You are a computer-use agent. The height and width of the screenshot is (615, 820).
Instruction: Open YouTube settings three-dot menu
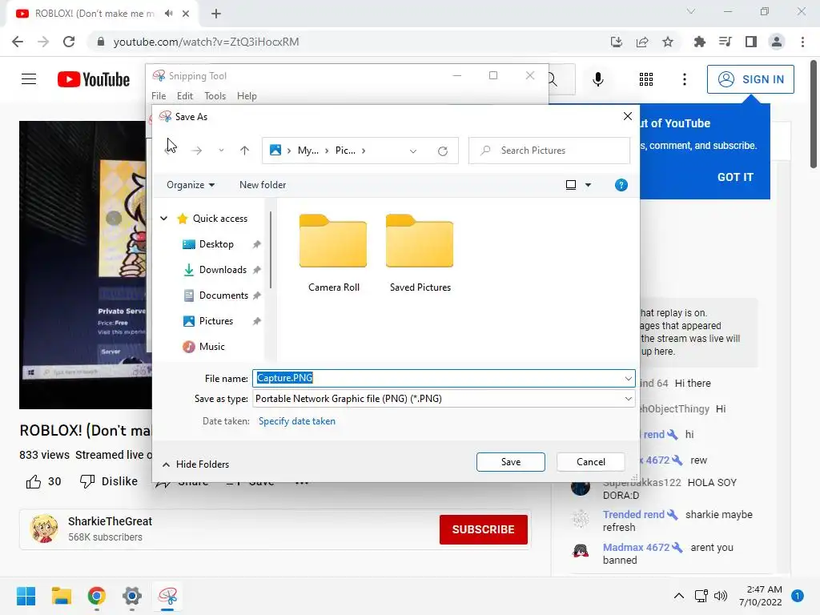(684, 79)
